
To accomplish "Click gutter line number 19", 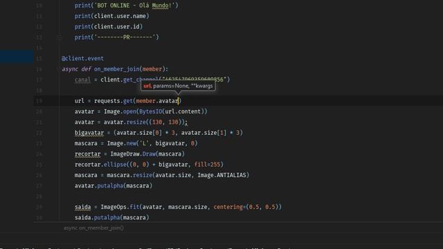I will 39,101.
